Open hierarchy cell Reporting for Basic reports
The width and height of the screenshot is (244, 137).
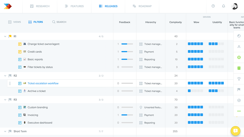pyautogui.click(x=147, y=60)
